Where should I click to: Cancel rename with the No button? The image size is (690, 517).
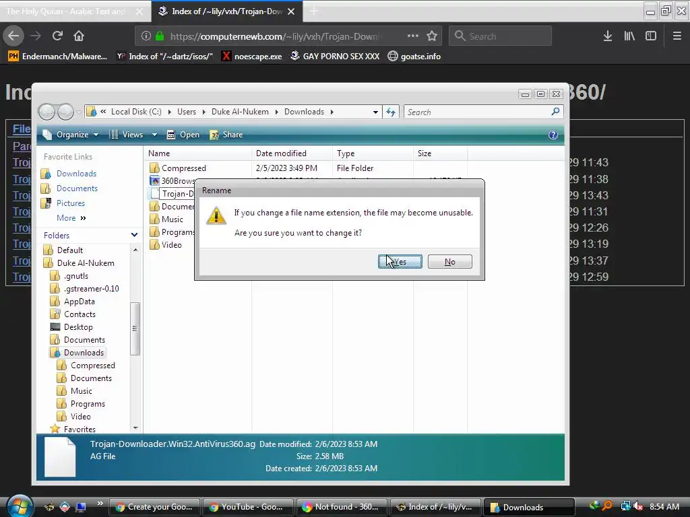[449, 262]
